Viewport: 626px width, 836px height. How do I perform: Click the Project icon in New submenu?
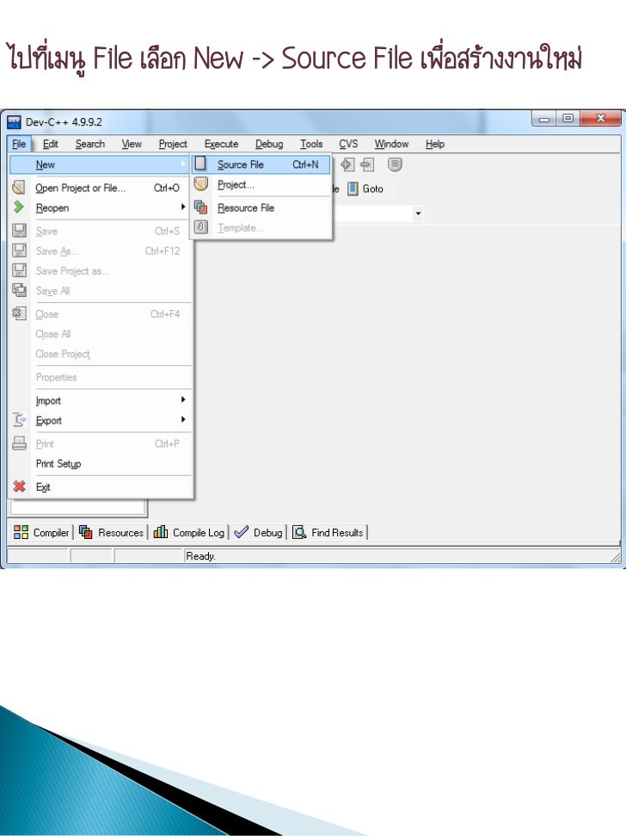tap(200, 184)
